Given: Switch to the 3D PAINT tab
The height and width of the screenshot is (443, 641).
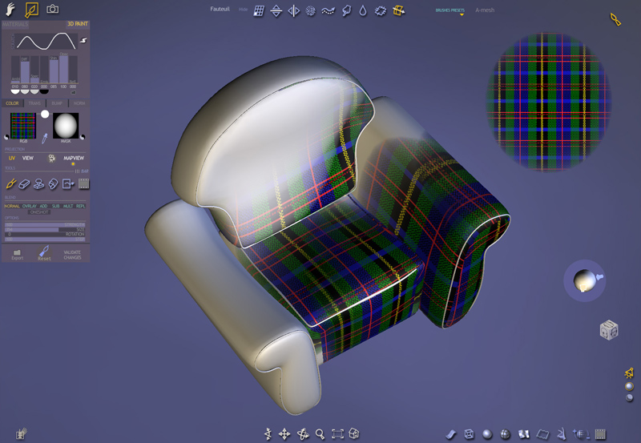Looking at the screenshot, I should (77, 24).
